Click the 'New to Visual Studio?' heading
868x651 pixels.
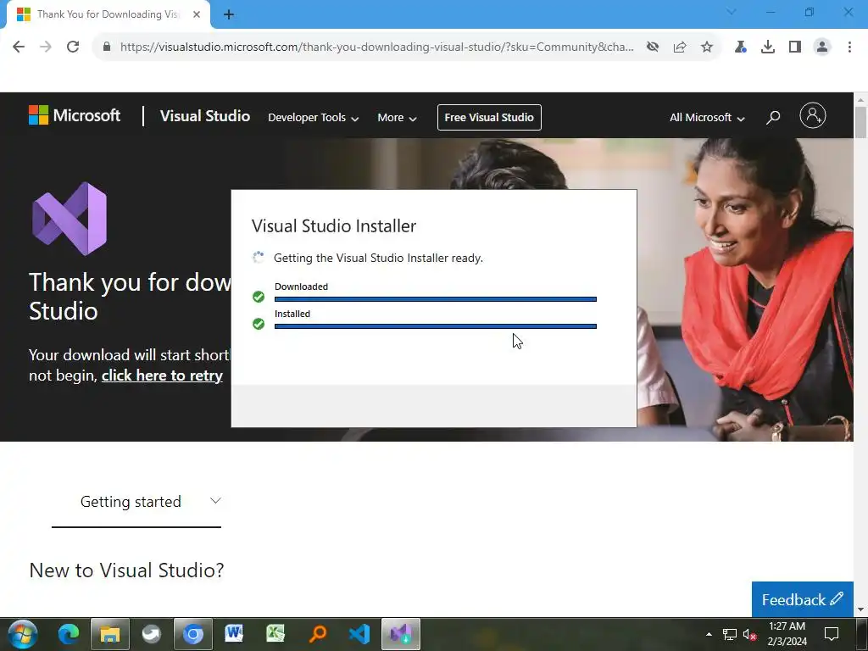(127, 570)
